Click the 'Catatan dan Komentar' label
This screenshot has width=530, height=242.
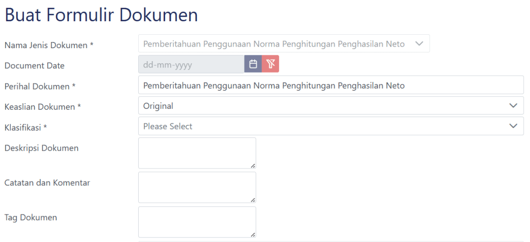pos(47,182)
